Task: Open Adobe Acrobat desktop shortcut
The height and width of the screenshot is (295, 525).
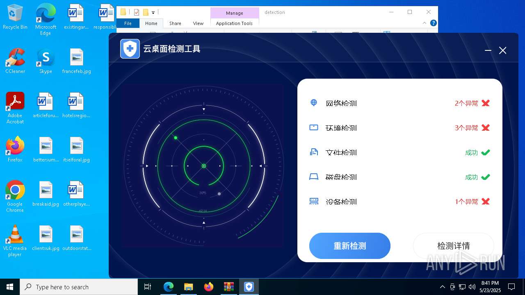Action: 15,108
